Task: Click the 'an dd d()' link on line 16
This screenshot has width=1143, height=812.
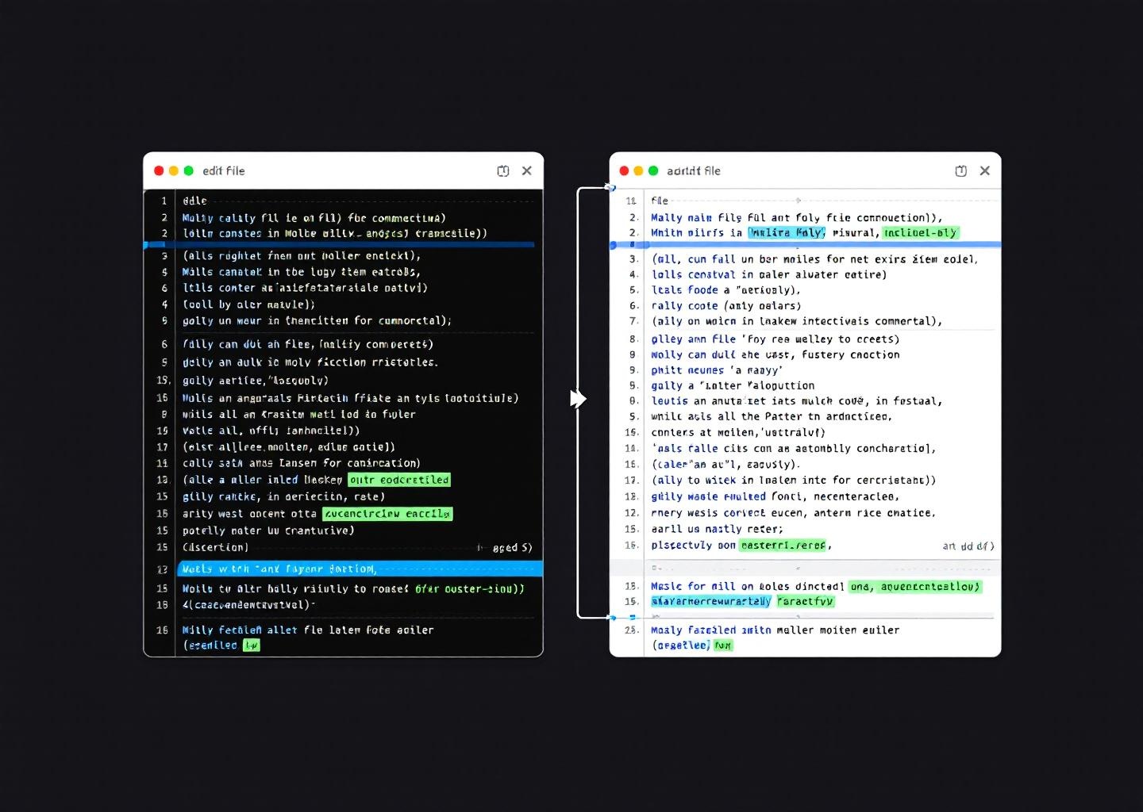Action: click(968, 546)
